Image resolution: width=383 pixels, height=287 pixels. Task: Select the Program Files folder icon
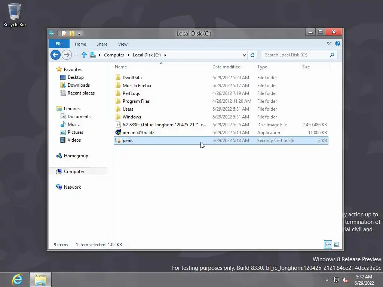pos(118,101)
